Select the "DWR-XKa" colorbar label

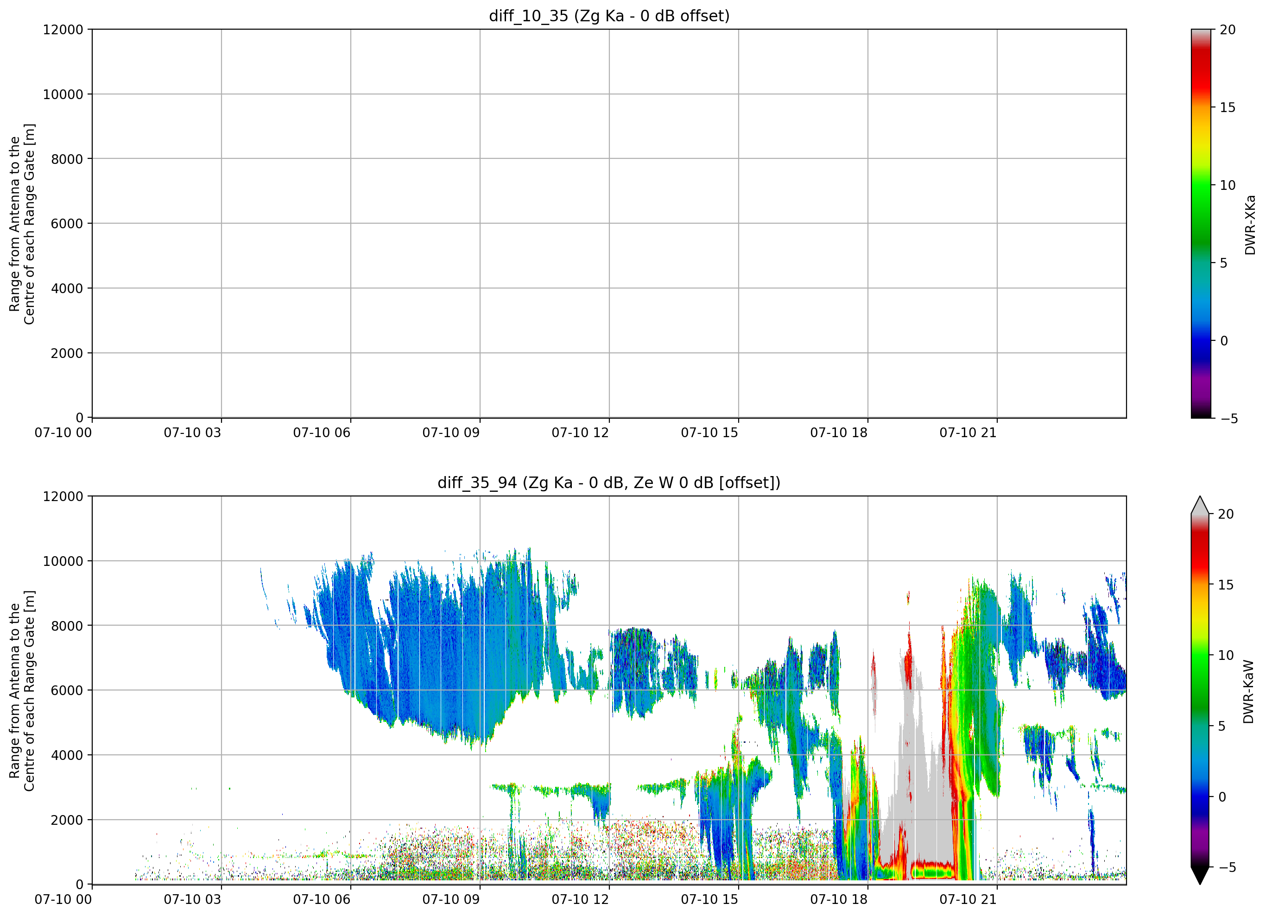[1250, 225]
